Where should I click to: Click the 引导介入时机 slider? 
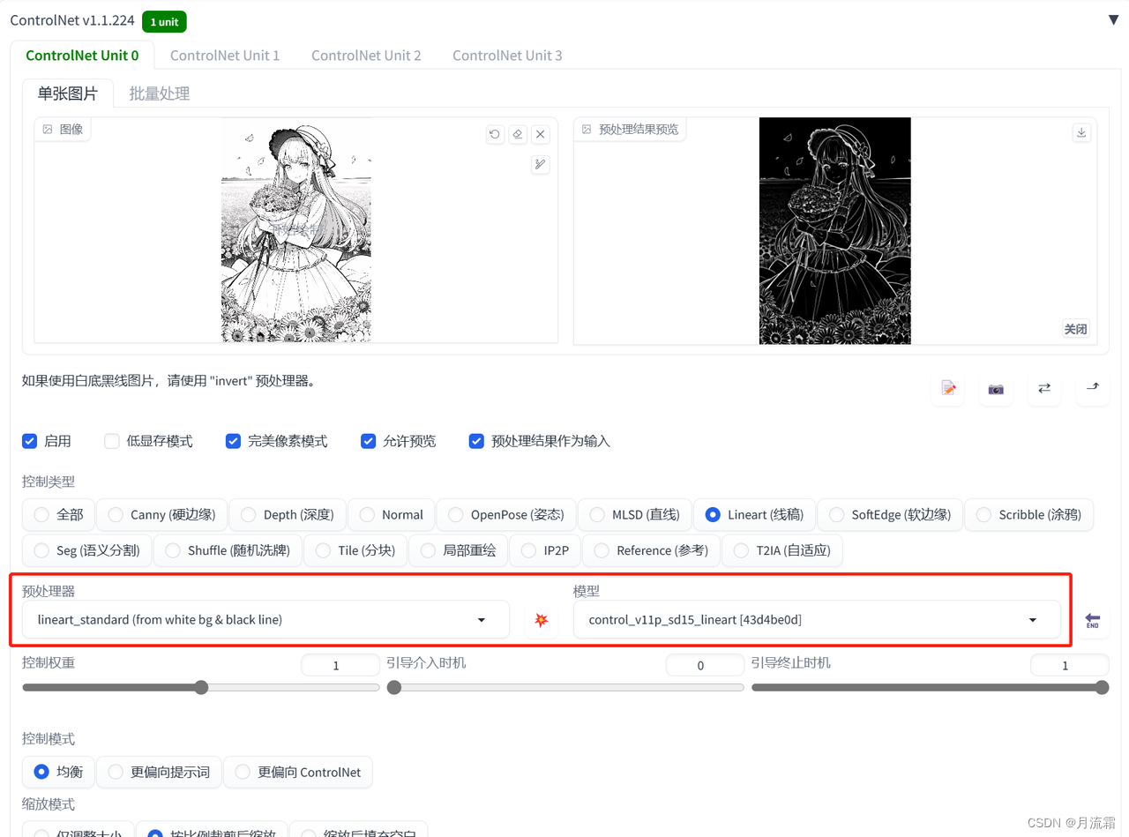click(565, 688)
